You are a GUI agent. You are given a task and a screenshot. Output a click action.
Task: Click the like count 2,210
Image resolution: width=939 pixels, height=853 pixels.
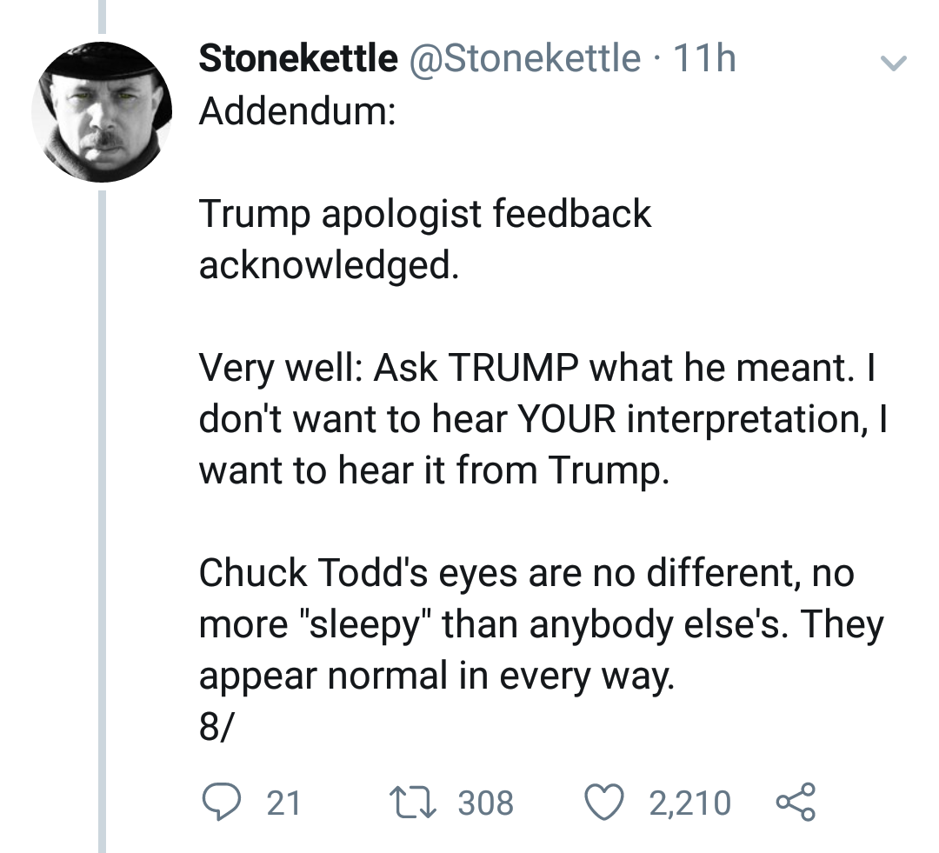689,803
